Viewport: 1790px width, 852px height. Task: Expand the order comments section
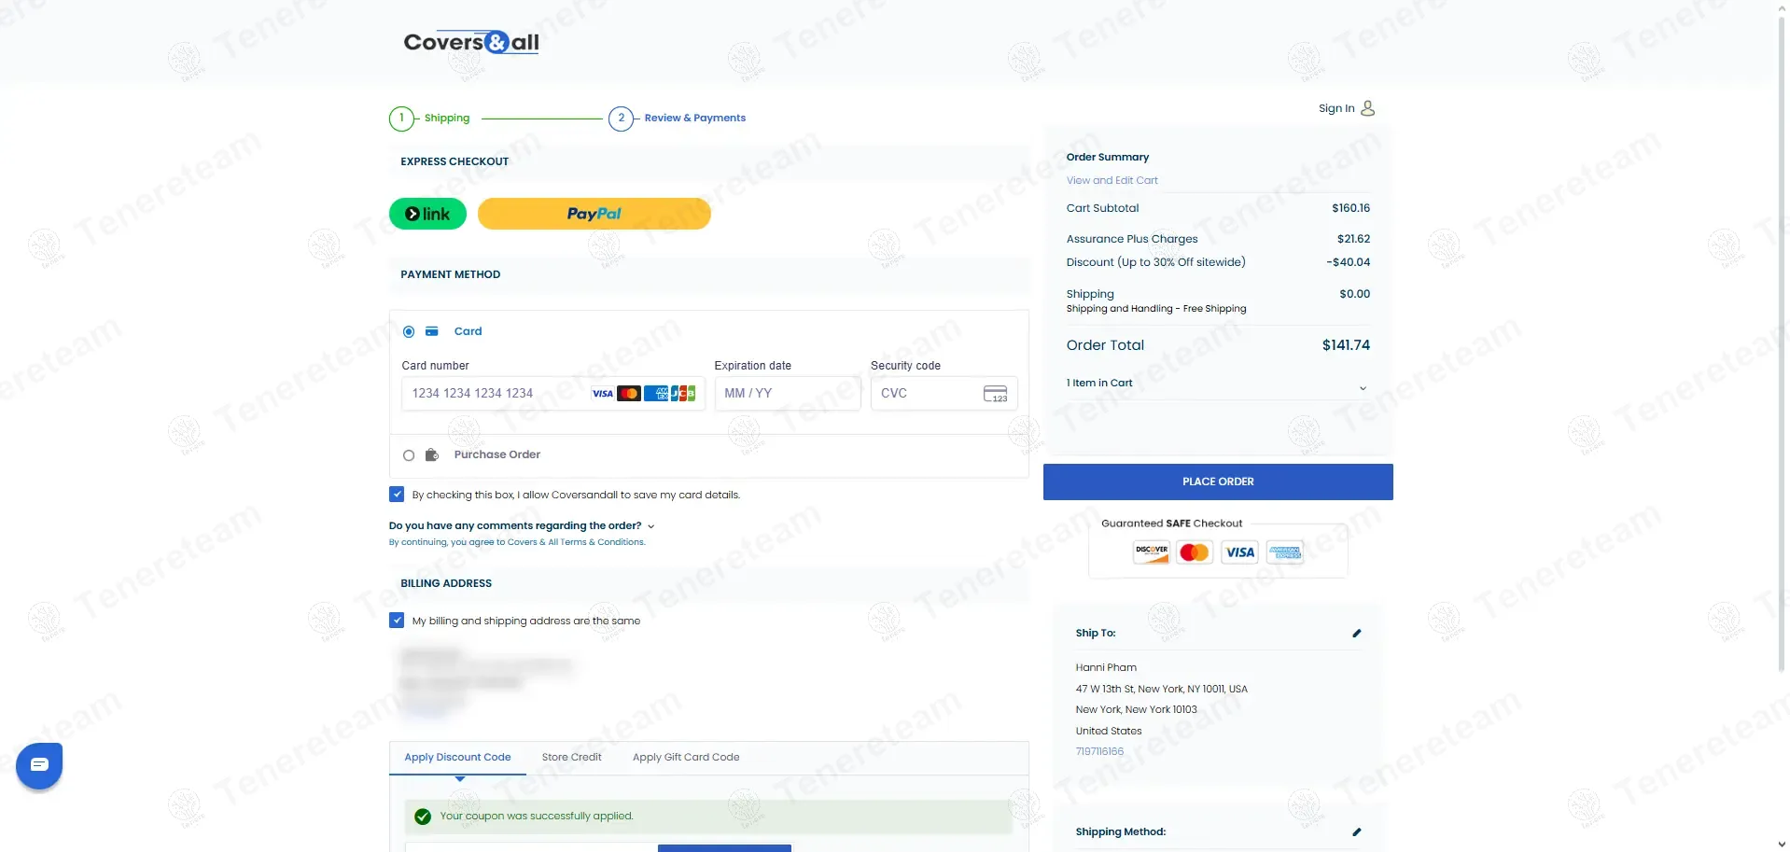click(x=522, y=526)
